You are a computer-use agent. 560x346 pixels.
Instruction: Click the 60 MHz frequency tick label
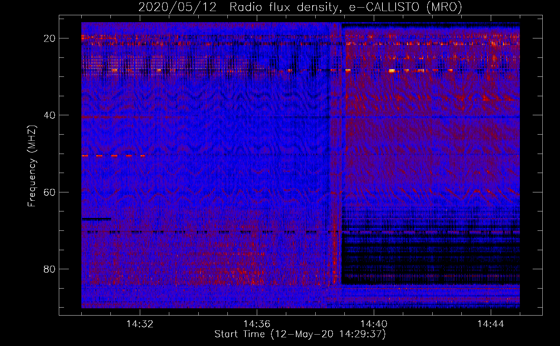coord(49,192)
